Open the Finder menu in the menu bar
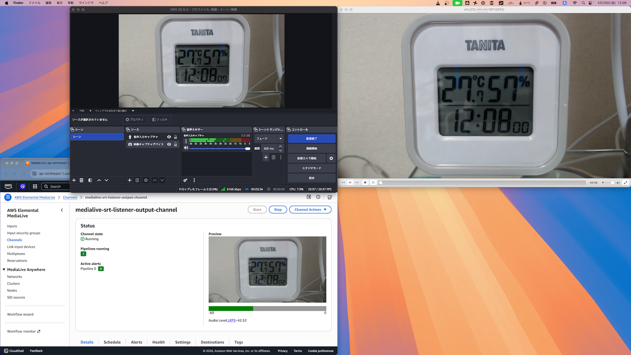 pos(18,3)
